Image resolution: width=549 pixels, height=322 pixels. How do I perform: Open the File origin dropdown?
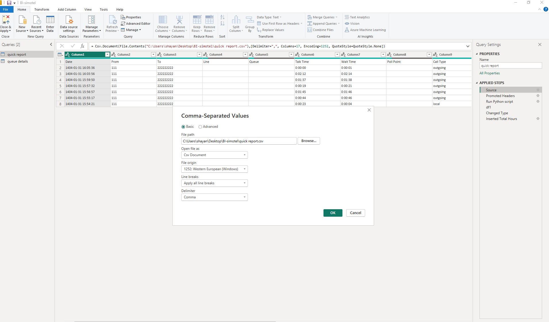coord(214,169)
